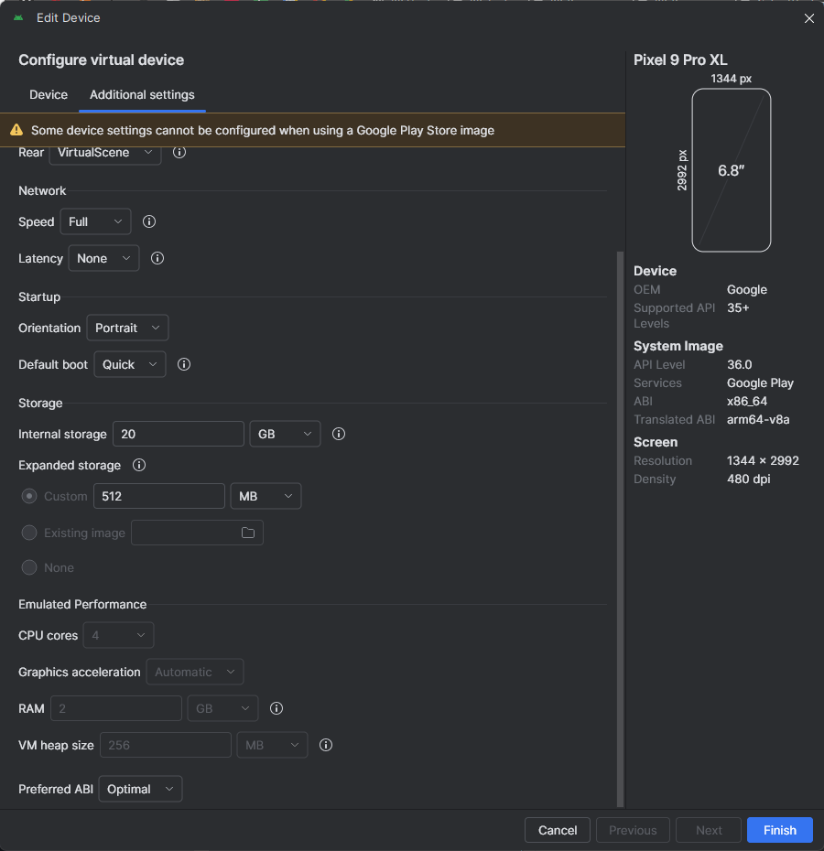Select the Custom expanded storage radio button
This screenshot has height=851, width=824.
(x=29, y=496)
